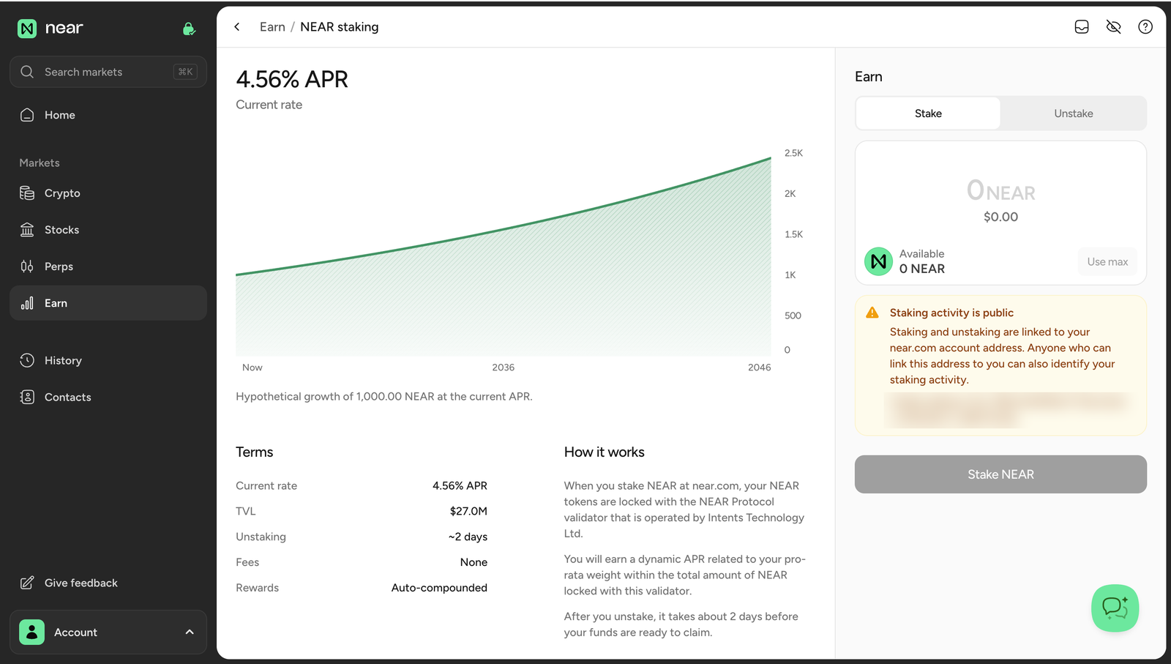
Task: Click the Auto-compounded rewards value
Action: click(x=439, y=588)
